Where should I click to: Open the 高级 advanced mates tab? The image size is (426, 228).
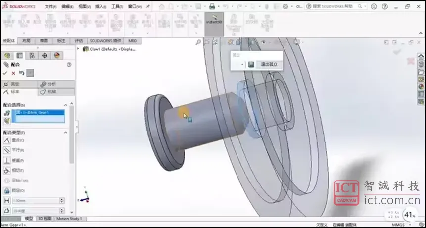click(19, 84)
